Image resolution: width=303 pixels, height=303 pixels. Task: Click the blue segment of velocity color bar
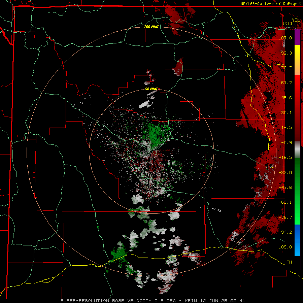point(297,240)
